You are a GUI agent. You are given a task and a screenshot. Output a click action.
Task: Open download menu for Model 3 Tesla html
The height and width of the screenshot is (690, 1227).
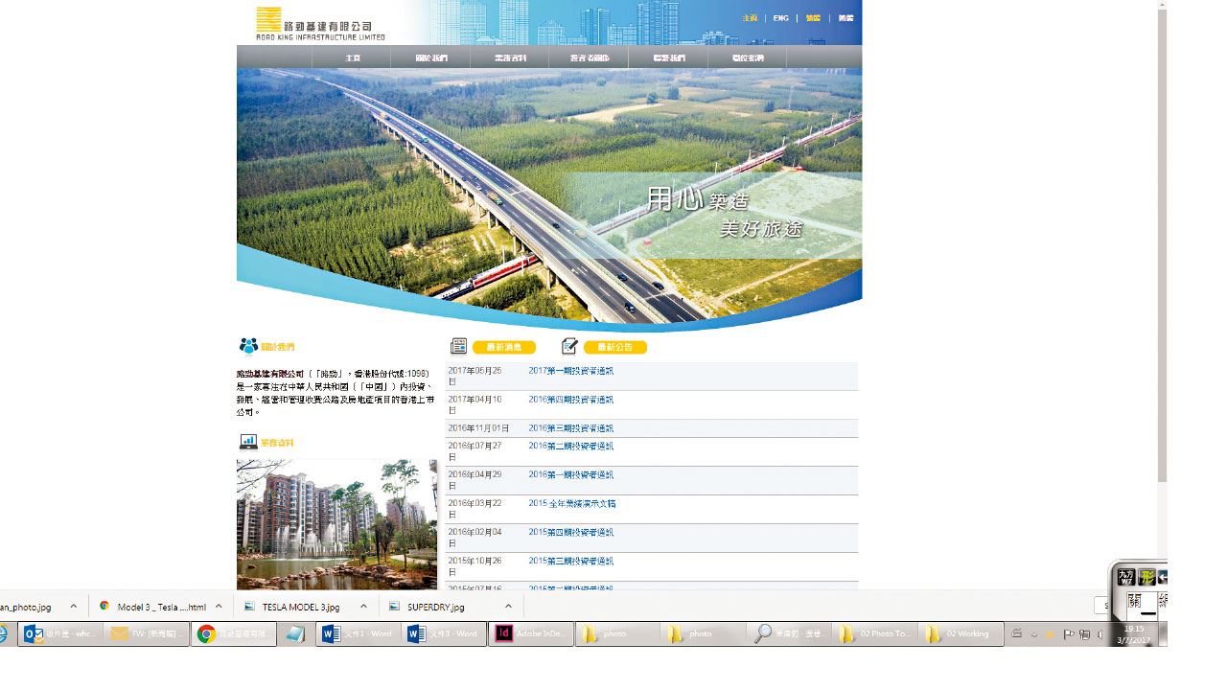click(219, 607)
